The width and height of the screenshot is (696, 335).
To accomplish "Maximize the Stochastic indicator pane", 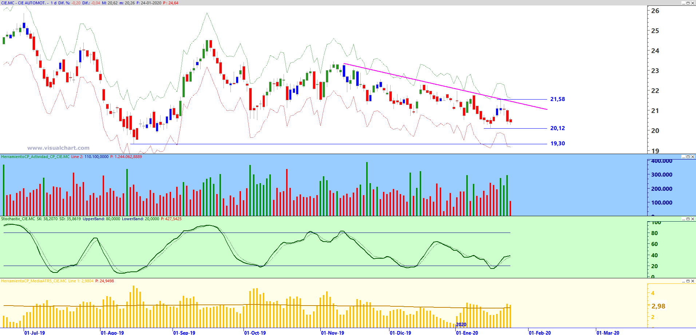I will pyautogui.click(x=688, y=219).
